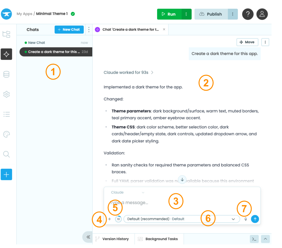Expand the bottom panel with up chevron
The image size is (282, 248).
pos(265,239)
